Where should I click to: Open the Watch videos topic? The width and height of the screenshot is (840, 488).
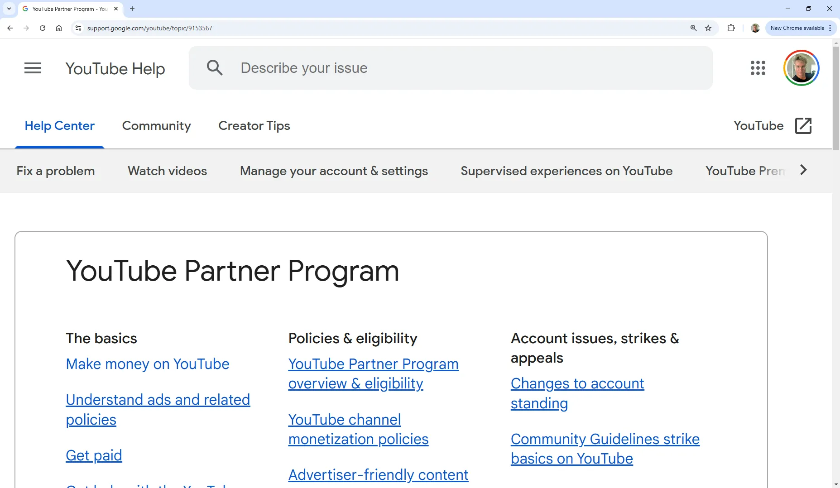point(167,171)
